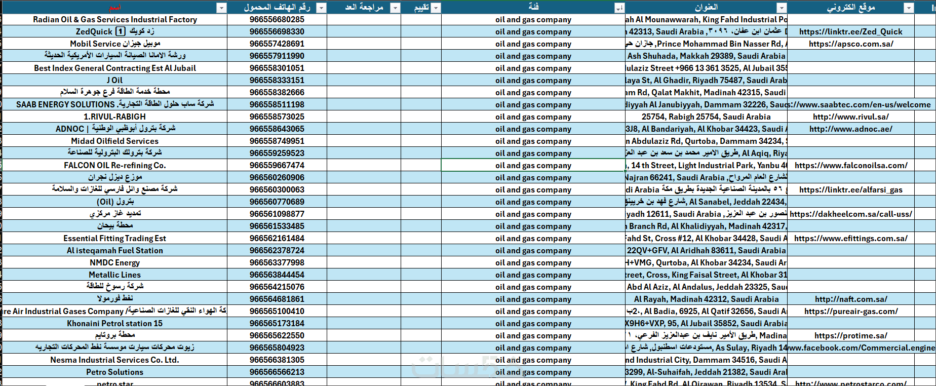Select the category cell in the NMDC Energy row
Viewport: 936px width, 386px height.
click(533, 262)
